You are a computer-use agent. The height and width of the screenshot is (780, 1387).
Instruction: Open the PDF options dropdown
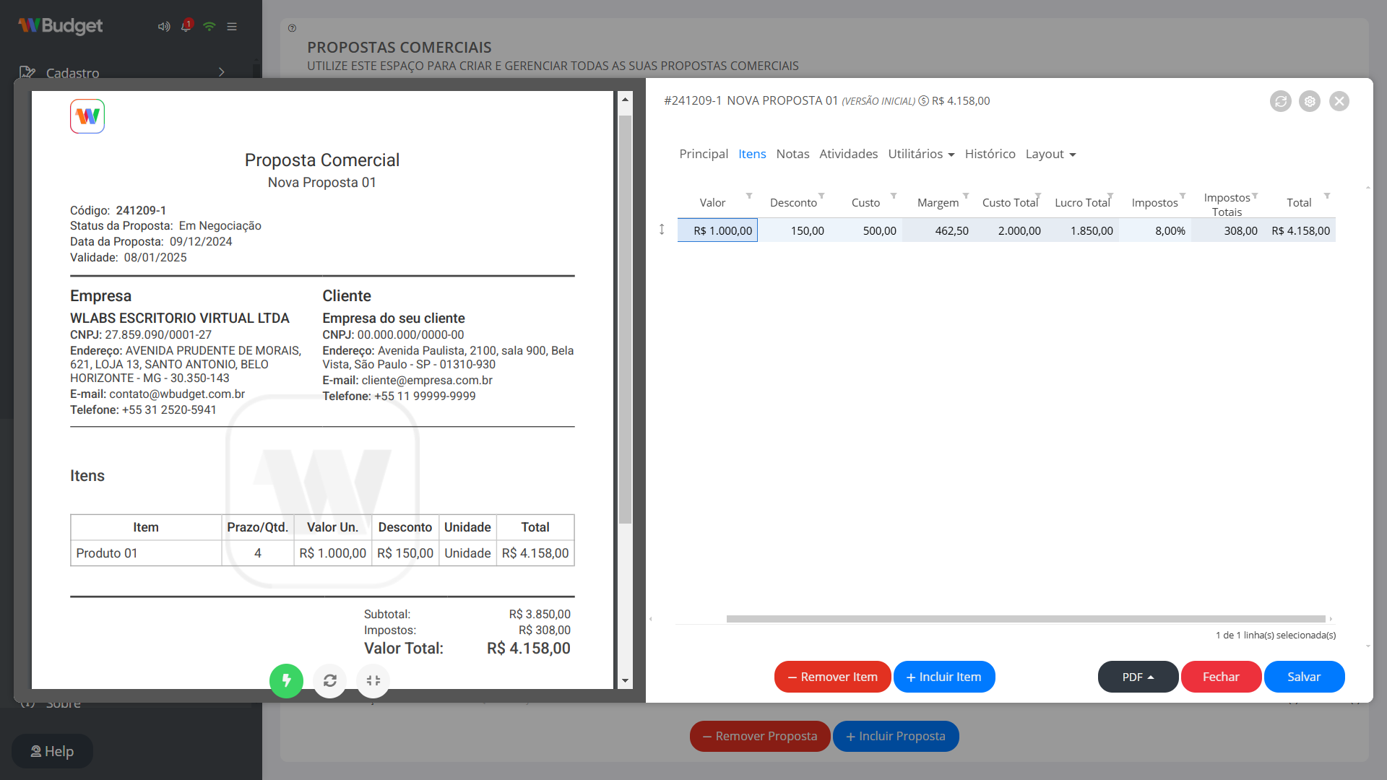click(1138, 677)
